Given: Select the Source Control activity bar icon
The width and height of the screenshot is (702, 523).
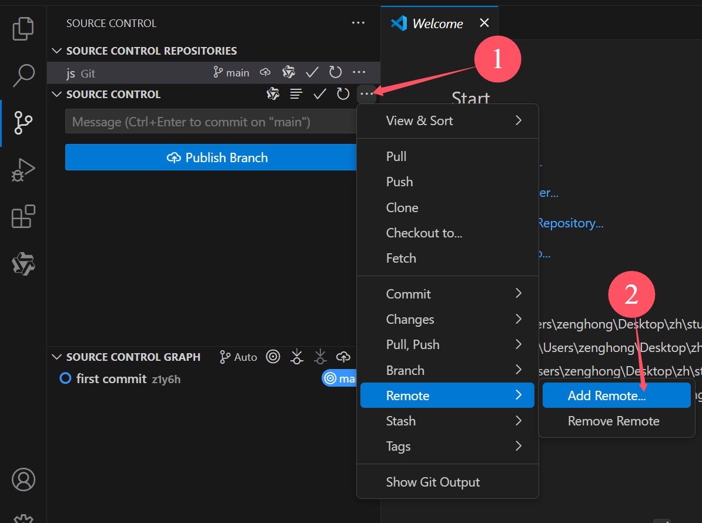Looking at the screenshot, I should click(x=24, y=123).
